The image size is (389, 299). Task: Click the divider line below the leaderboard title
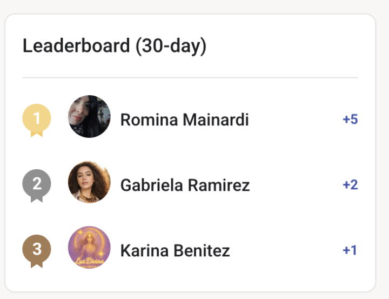click(x=190, y=78)
